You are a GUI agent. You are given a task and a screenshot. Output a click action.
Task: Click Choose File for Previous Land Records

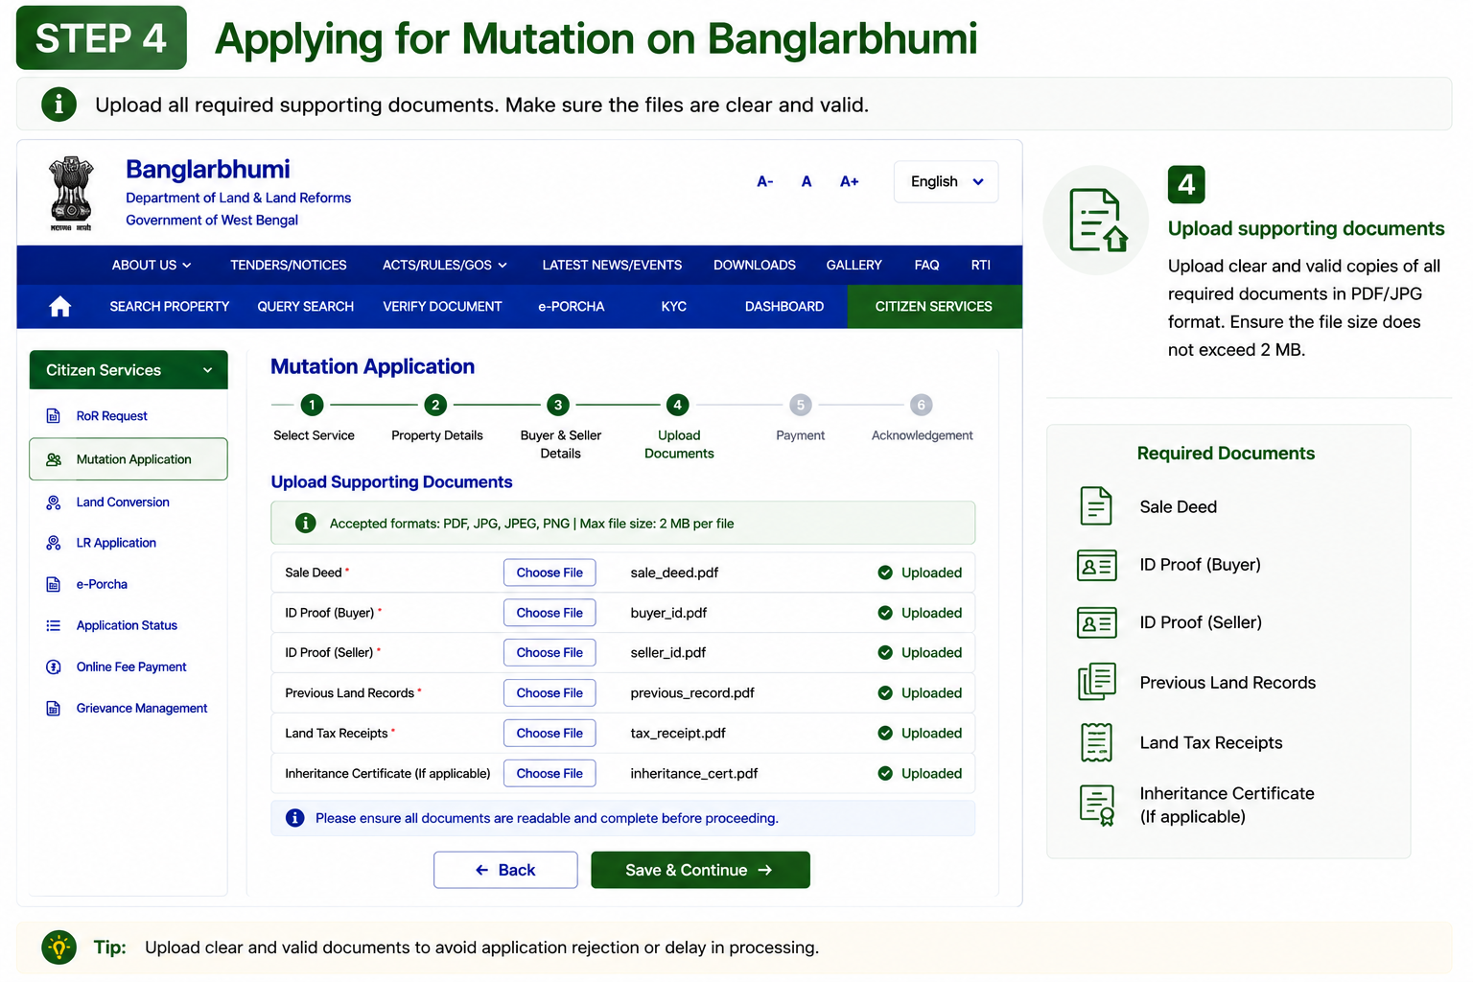click(x=549, y=692)
